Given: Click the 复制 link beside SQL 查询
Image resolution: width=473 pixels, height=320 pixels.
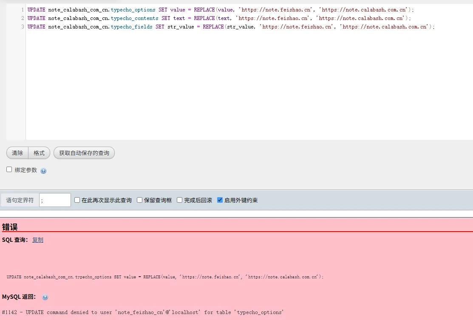Looking at the screenshot, I should tap(38, 240).
